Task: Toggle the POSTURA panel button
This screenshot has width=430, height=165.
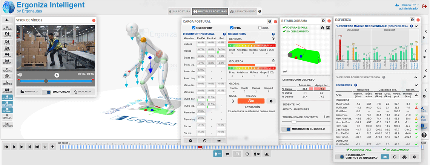Action: coord(7,97)
